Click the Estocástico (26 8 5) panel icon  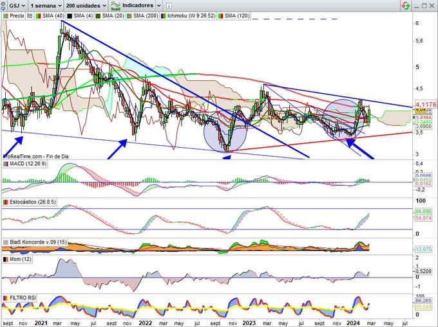pyautogui.click(x=5, y=203)
